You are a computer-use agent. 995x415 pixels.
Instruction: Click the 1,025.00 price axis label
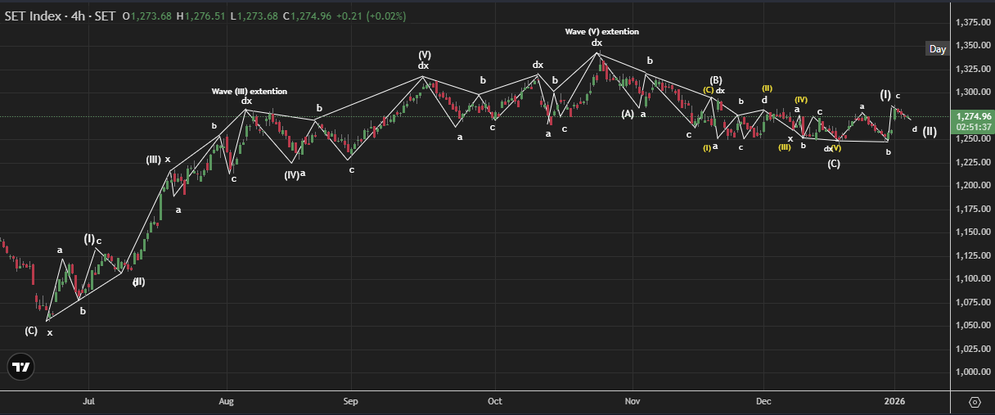point(972,349)
